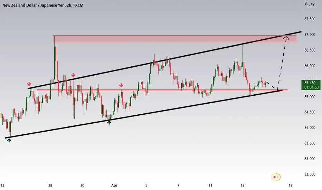Click the date label 13 on time axis

point(242,186)
